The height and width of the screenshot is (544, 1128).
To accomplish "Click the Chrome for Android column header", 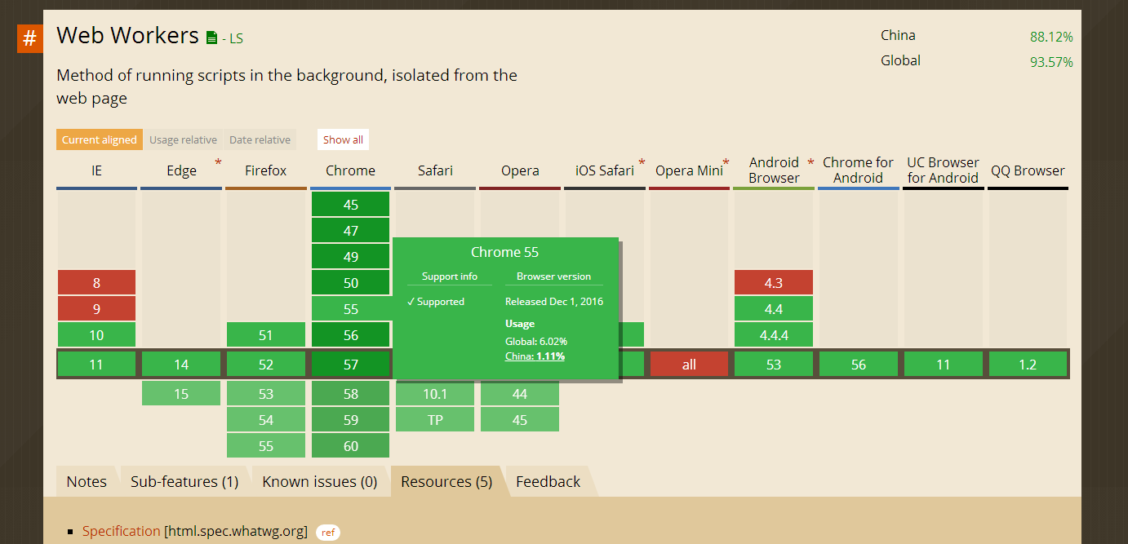I will click(859, 170).
